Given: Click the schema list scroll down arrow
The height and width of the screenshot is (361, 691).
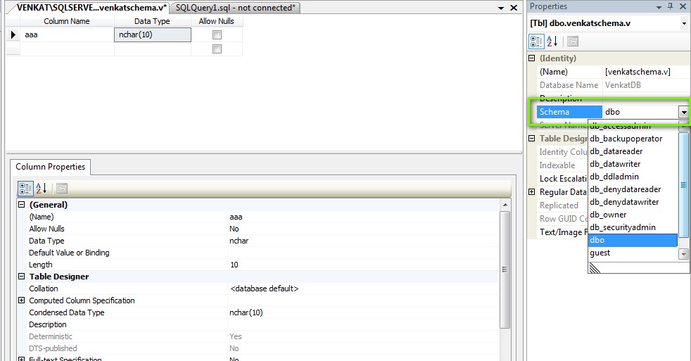Looking at the screenshot, I should [683, 254].
